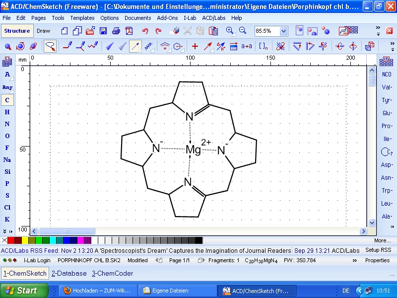Select the plus charge increment tool

[x=195, y=47]
